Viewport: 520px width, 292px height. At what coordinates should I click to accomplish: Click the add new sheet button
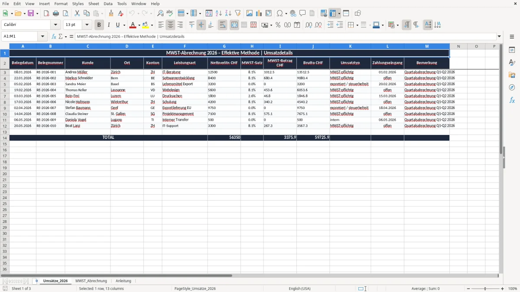click(x=36, y=281)
